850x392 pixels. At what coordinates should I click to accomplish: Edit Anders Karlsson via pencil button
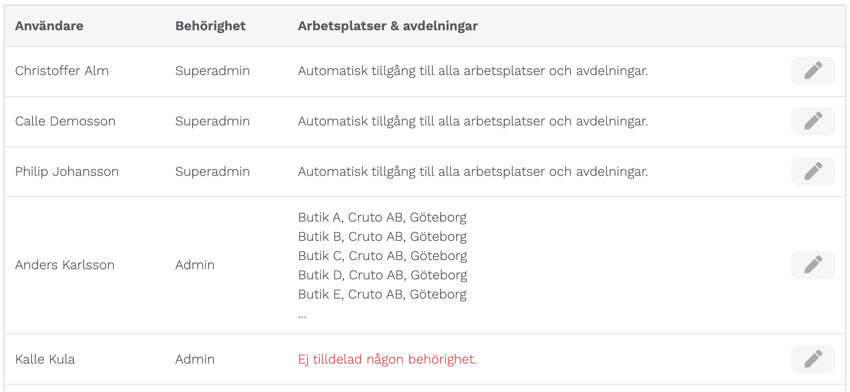[813, 265]
